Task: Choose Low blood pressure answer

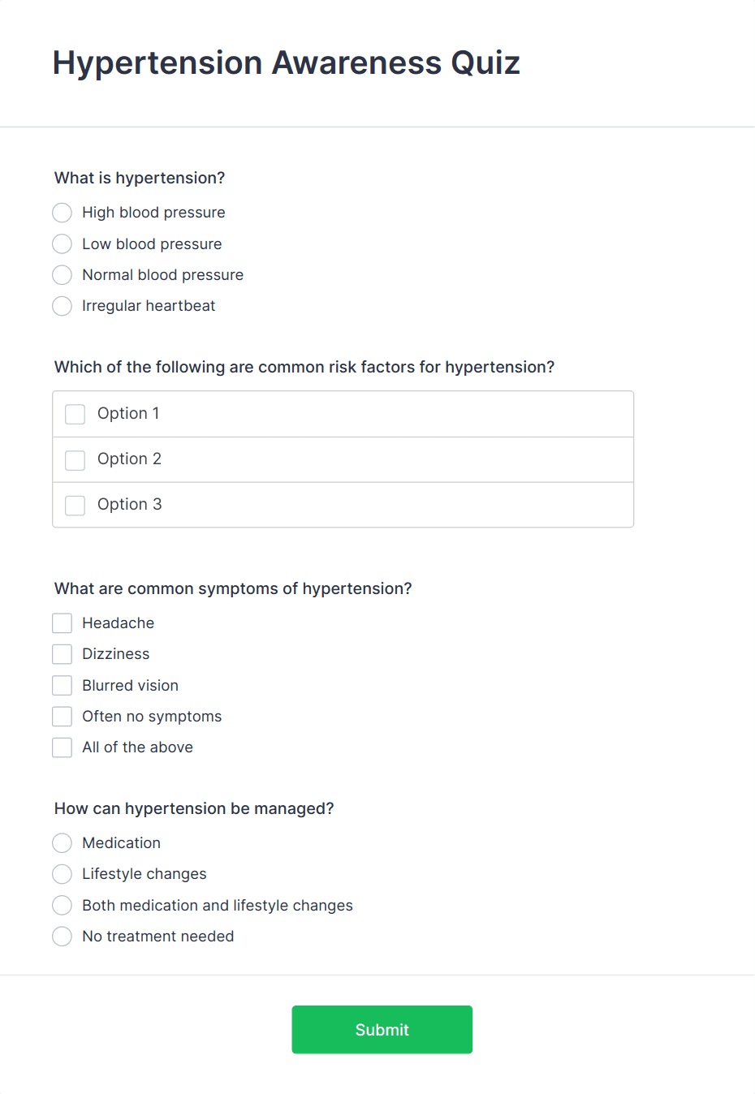Action: point(63,244)
